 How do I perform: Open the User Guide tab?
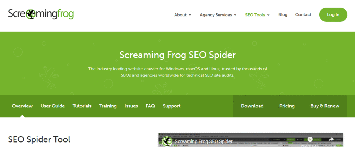53,106
